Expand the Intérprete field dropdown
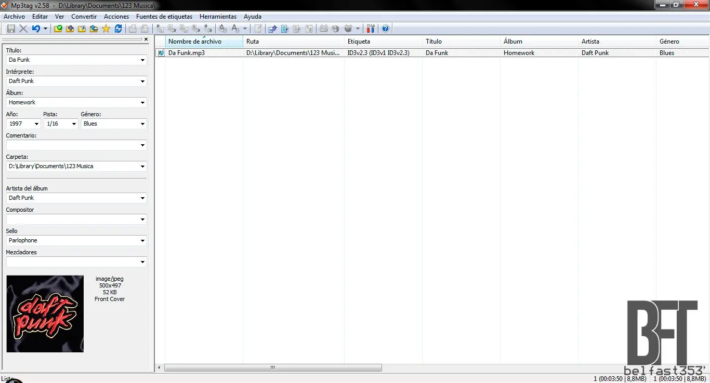 pyautogui.click(x=142, y=81)
